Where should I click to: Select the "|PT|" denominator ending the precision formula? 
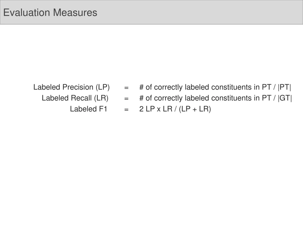click(284, 87)
